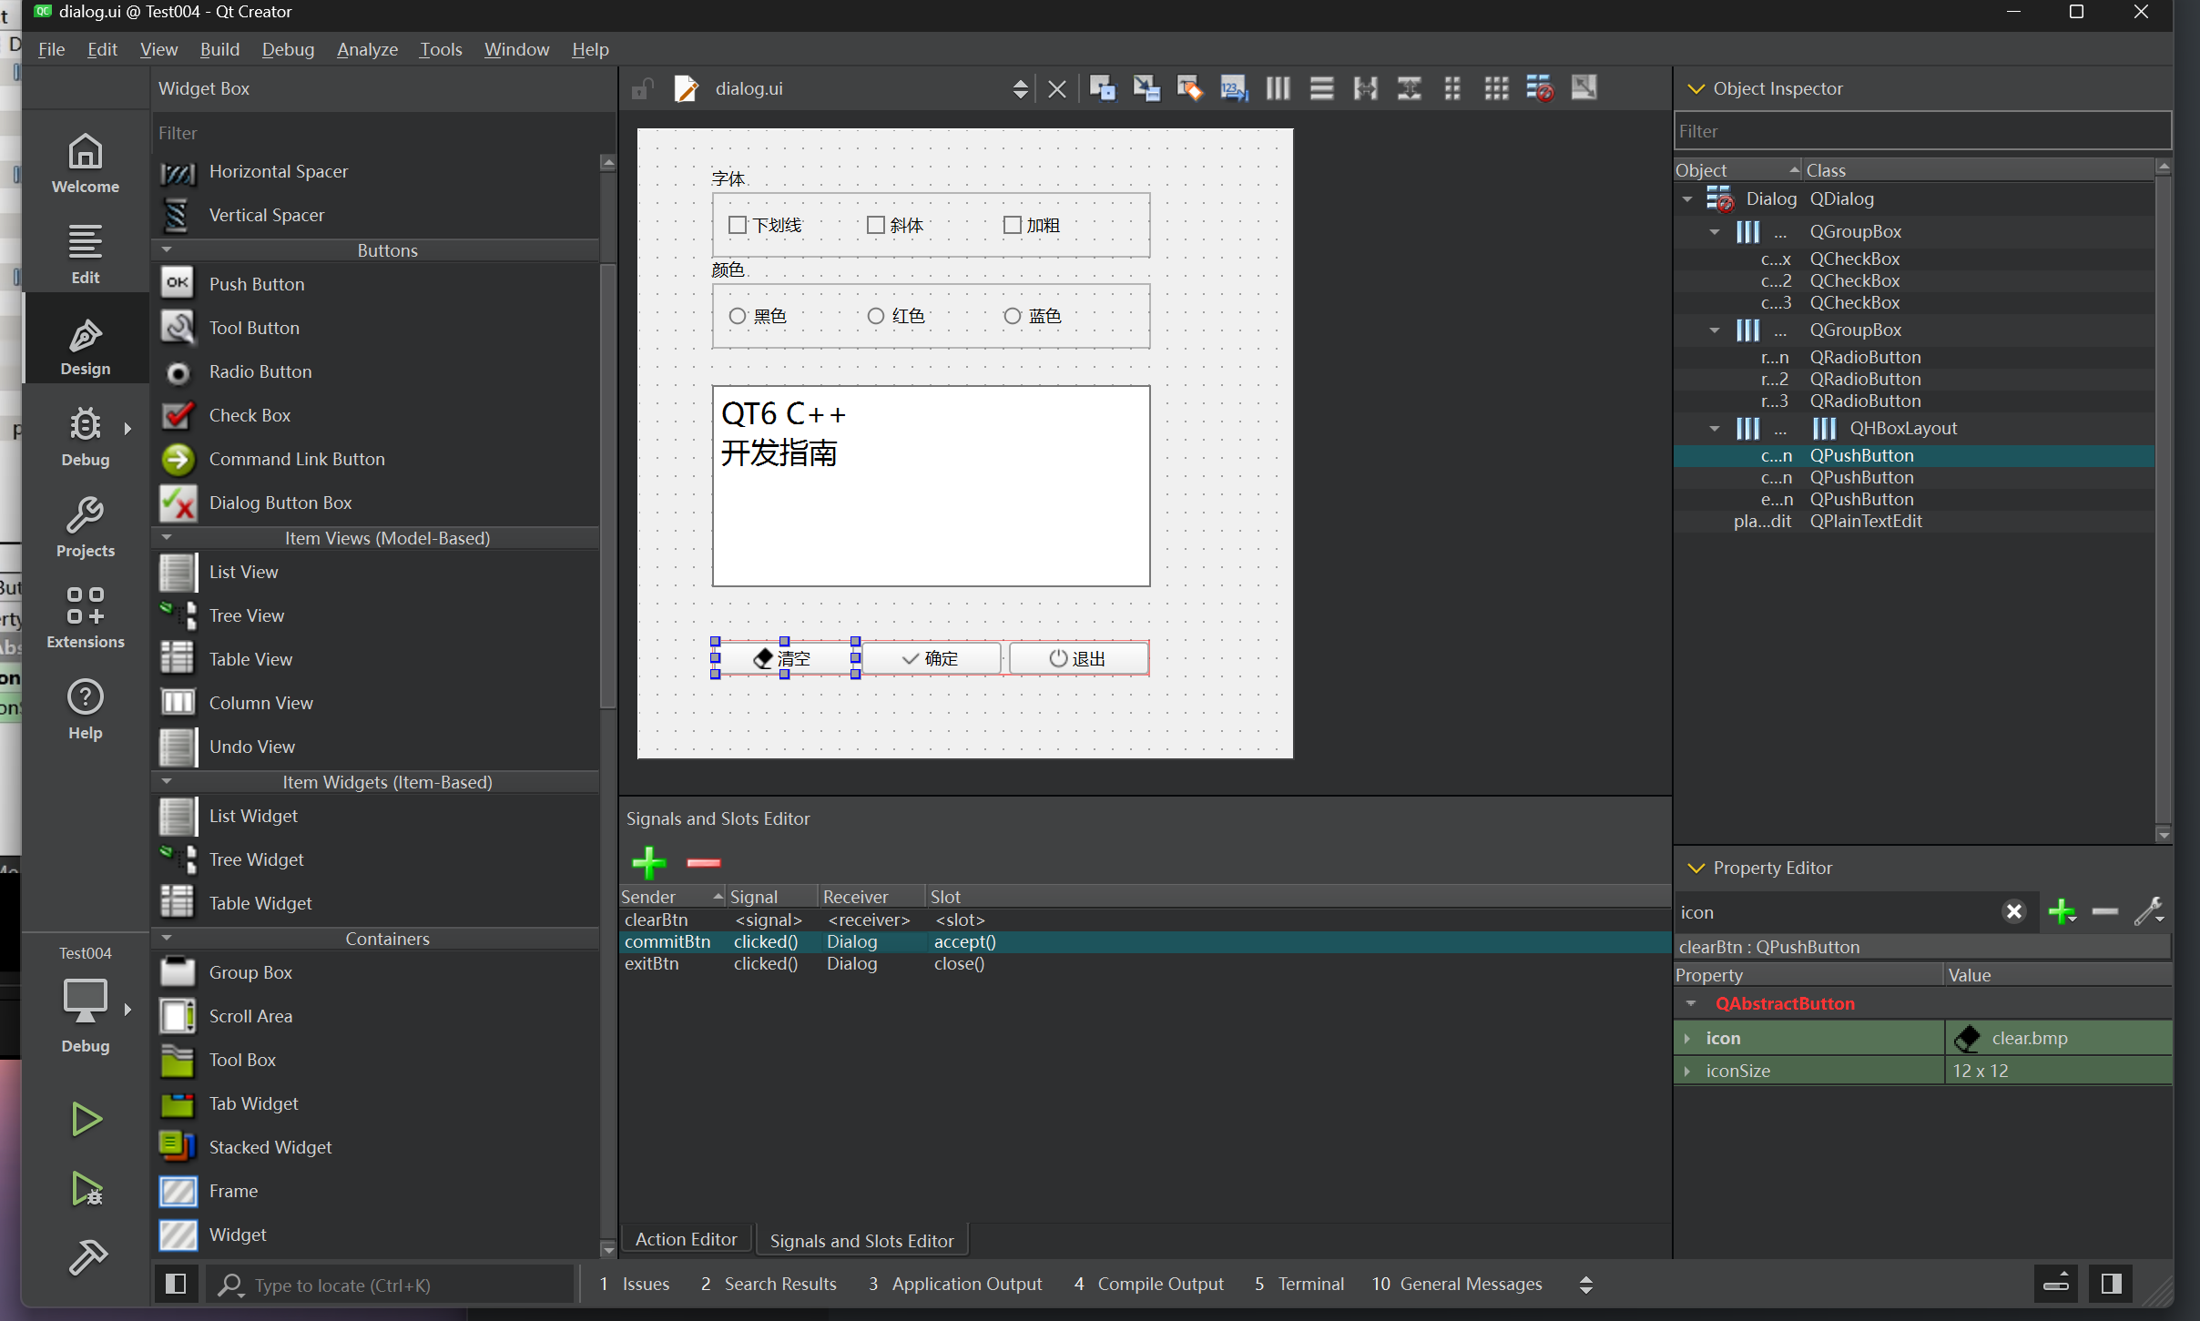Switch to the Action Editor tab
Screen dimensions: 2200x1321
[686, 1239]
